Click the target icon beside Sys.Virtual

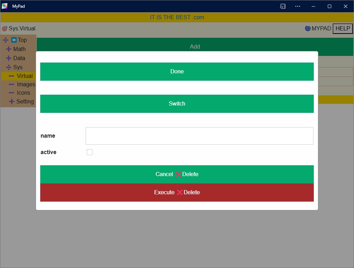[x=5, y=29]
